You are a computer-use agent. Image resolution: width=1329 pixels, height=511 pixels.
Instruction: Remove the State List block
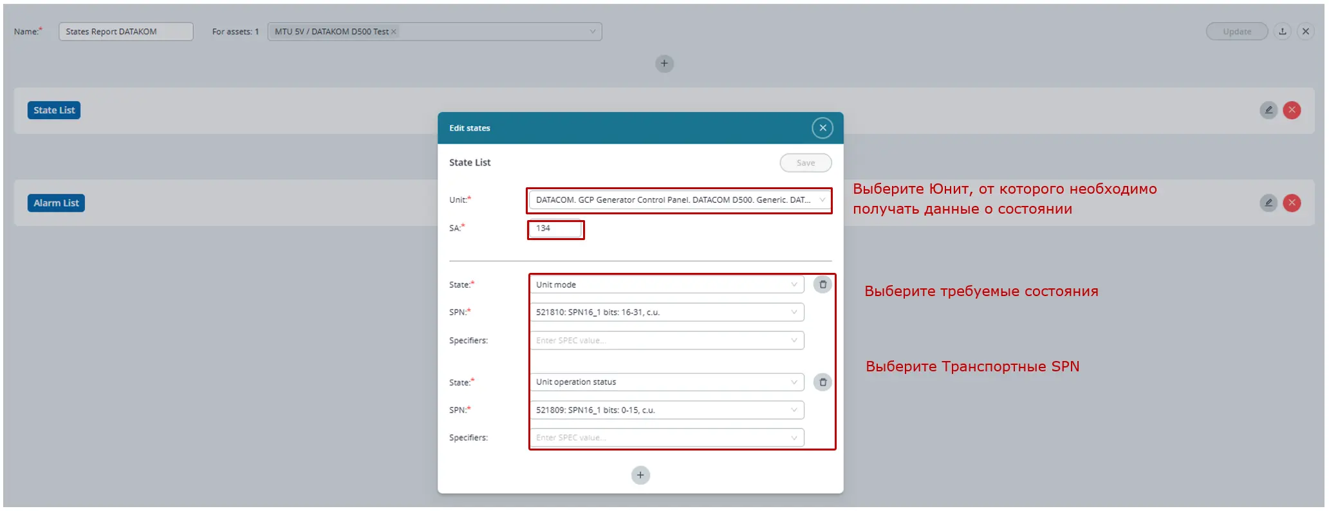point(1291,110)
